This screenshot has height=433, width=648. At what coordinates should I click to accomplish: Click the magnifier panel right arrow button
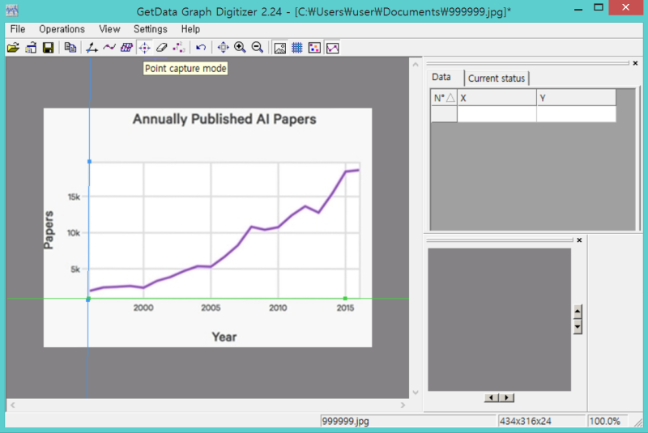507,397
